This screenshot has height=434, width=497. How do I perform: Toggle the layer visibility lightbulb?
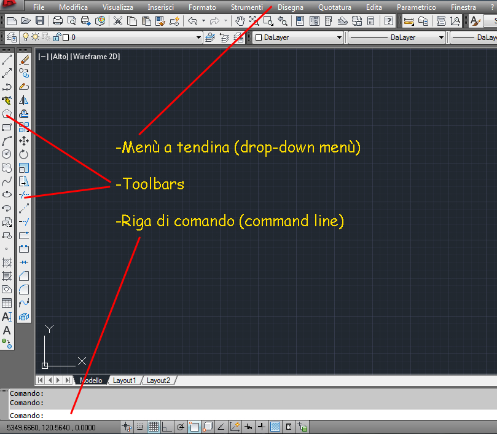pos(26,37)
